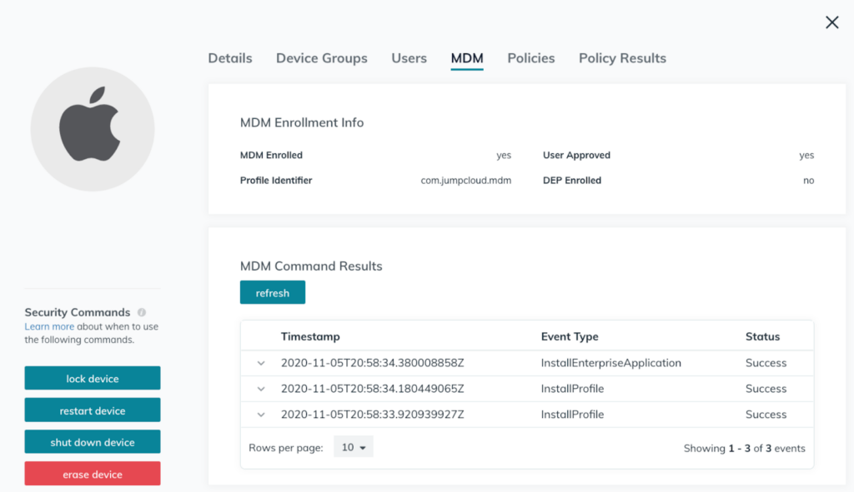Screen dimensions: 854x492
Task: Click the Timestamp column header
Action: pos(311,336)
